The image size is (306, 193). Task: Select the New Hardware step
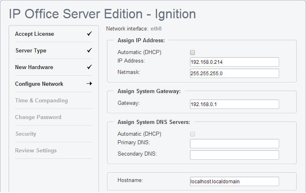coord(34,67)
